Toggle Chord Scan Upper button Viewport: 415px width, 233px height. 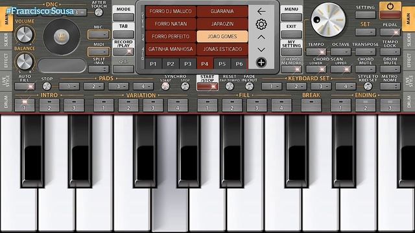point(340,69)
